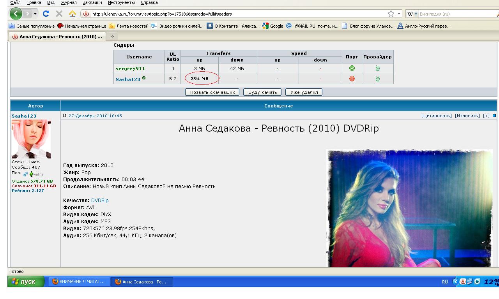499x299 pixels.
Task: Open the Закладки menu
Action: coord(92,2)
